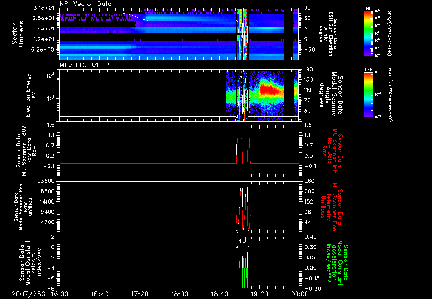Click the 18800 scanner position tick label
The image size is (432, 299).
46,191
